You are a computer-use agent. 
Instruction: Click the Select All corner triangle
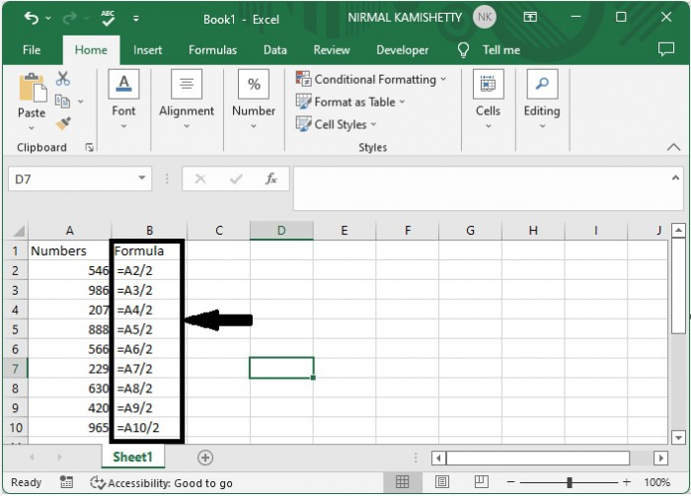pyautogui.click(x=18, y=231)
